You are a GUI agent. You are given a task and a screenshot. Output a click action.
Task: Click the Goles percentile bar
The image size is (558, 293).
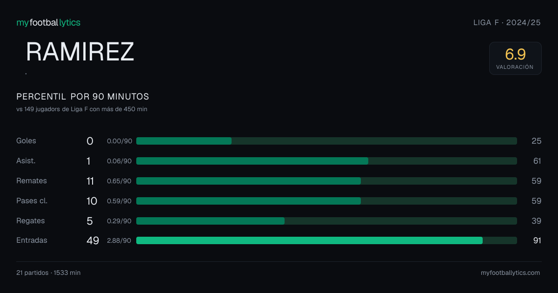[x=326, y=141]
